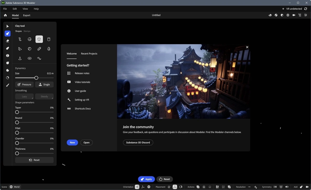Open the camera icon in the top bar
311x190 pixels.
coord(294,15)
